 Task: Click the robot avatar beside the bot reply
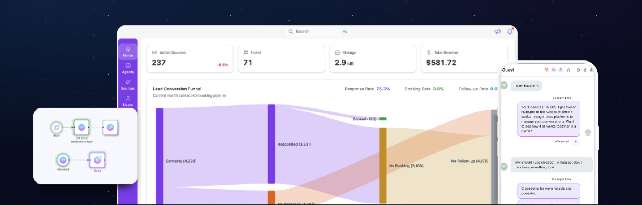pyautogui.click(x=588, y=132)
